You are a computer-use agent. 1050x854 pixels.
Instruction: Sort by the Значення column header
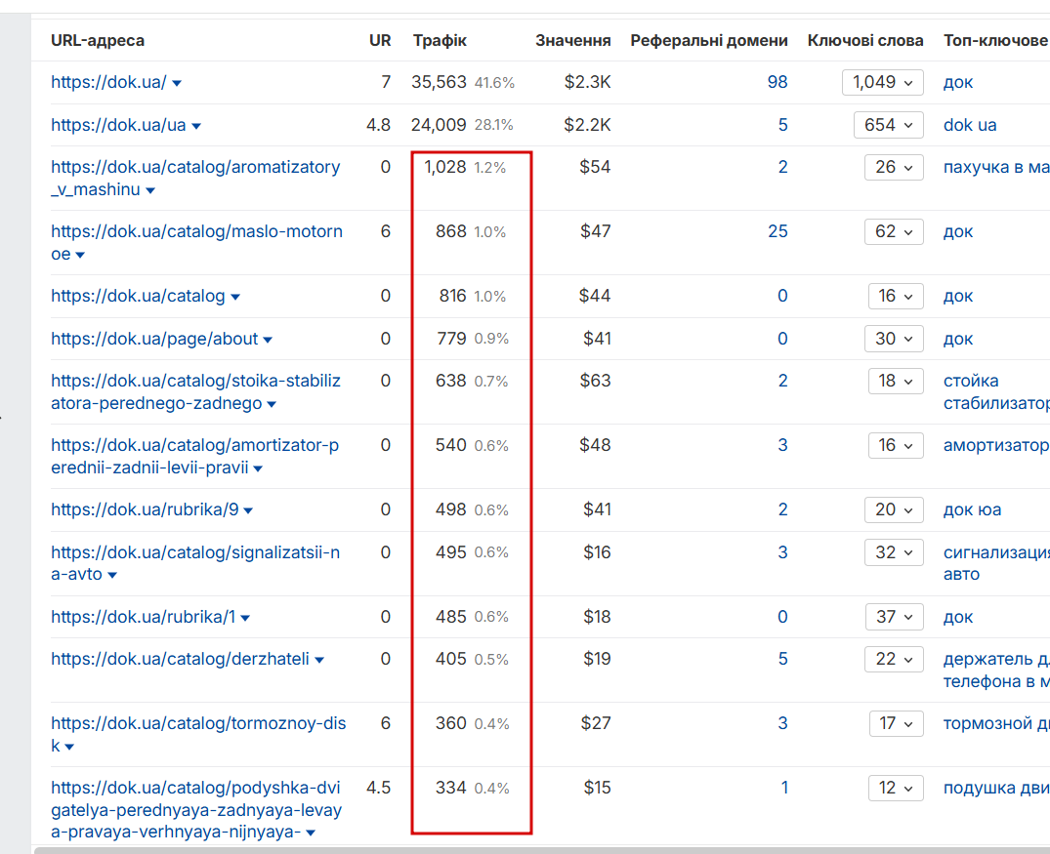[x=572, y=40]
